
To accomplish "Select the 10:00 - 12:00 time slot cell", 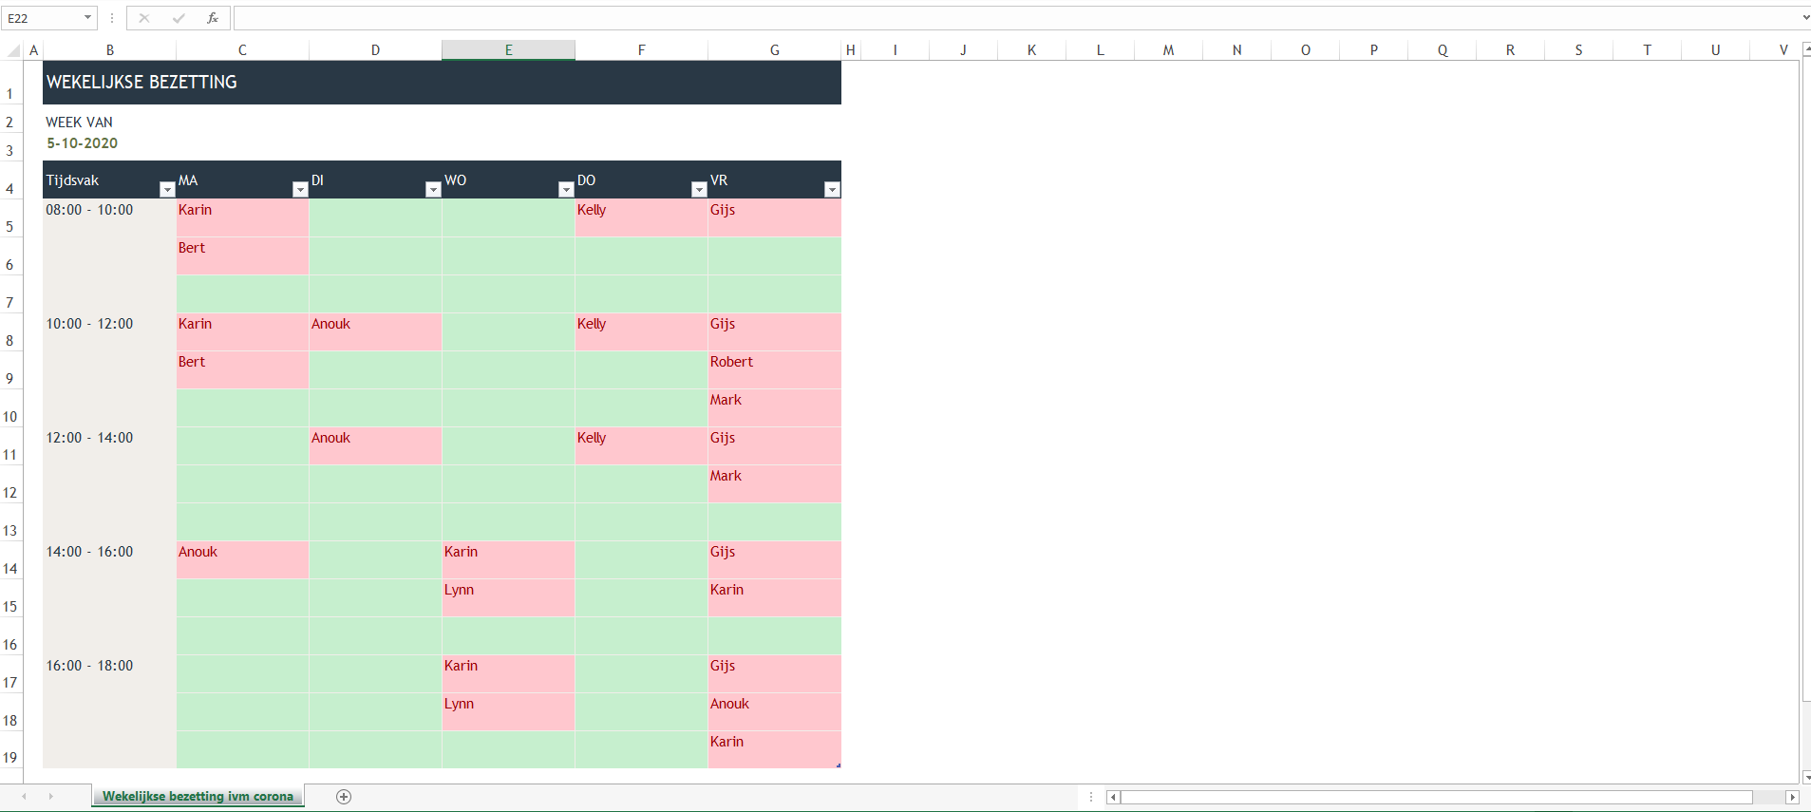I will (109, 331).
